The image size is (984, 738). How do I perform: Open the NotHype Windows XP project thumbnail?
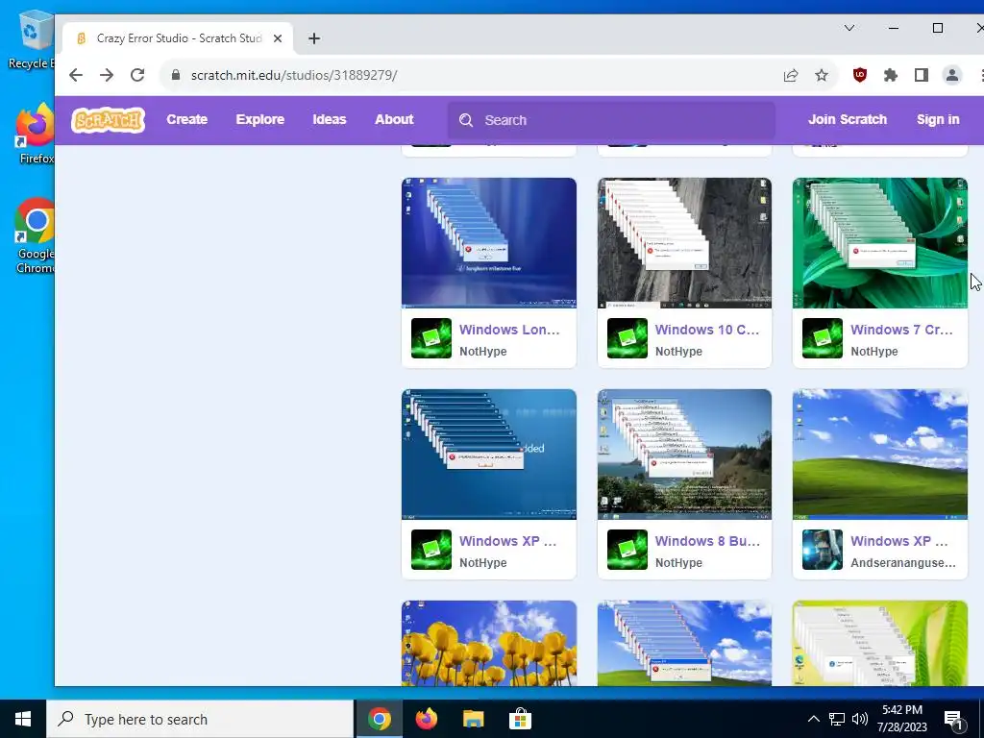[489, 455]
